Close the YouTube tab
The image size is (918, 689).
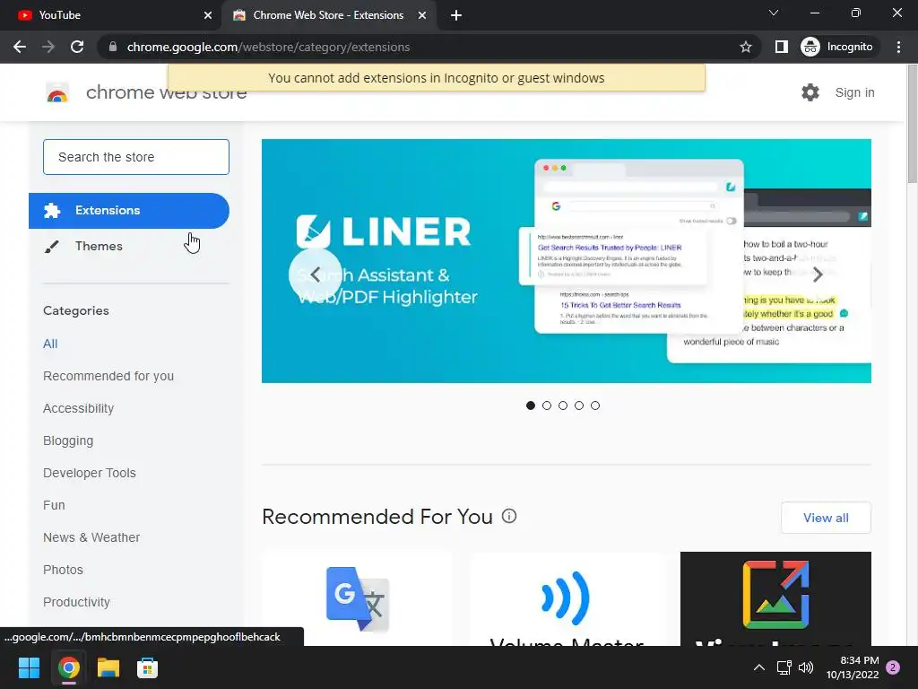207,15
